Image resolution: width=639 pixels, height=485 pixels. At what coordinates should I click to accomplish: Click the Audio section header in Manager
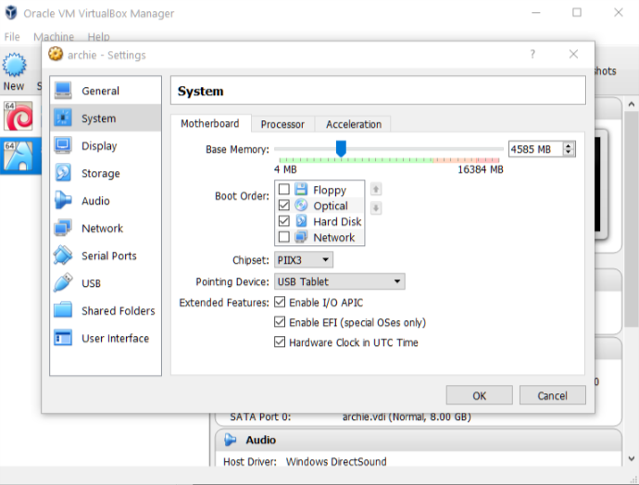pyautogui.click(x=418, y=440)
